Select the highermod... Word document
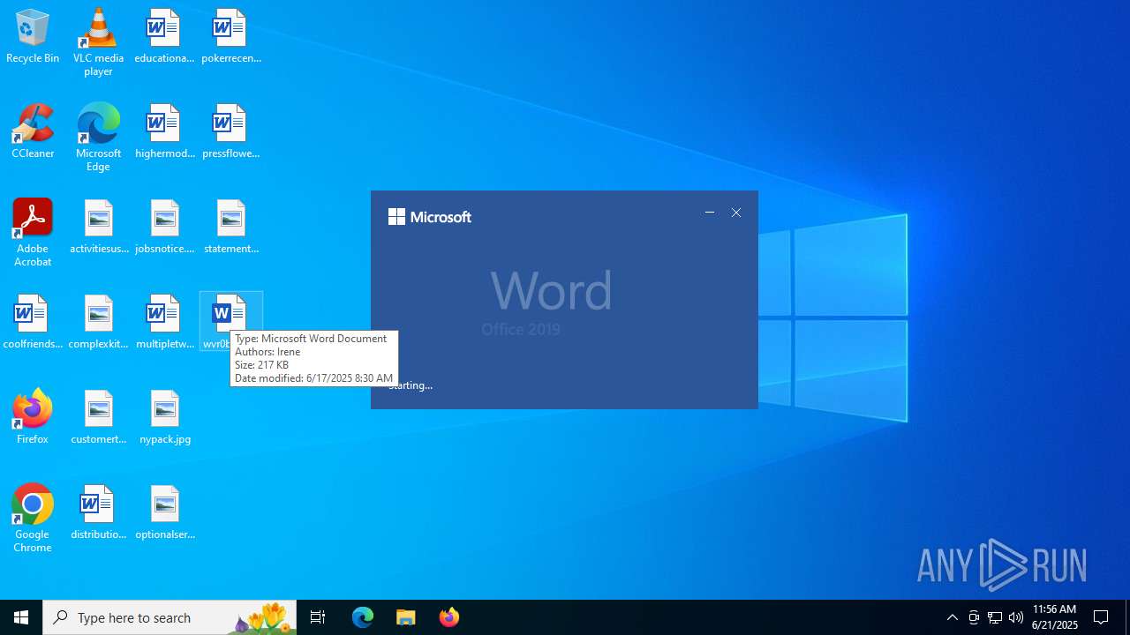Viewport: 1130px width, 635px height. point(164,131)
